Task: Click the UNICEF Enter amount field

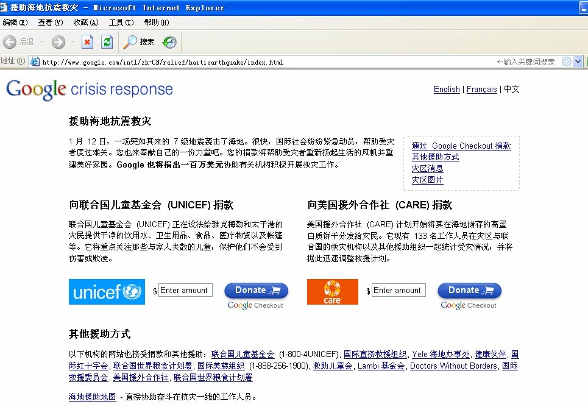Action: click(x=185, y=291)
